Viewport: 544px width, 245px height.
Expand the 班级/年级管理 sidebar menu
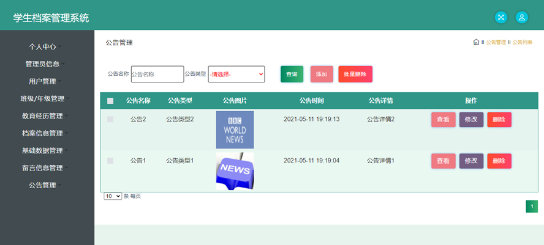click(x=45, y=98)
